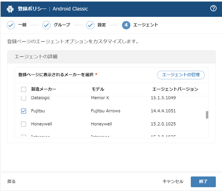Click the Android robot icon in header
Image resolution: width=222 pixels, height=191 pixels.
(x=10, y=9)
